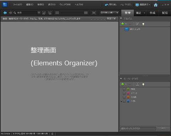Open the 日付順 sort order dropdown
The image size is (171, 136).
pos(109,12)
